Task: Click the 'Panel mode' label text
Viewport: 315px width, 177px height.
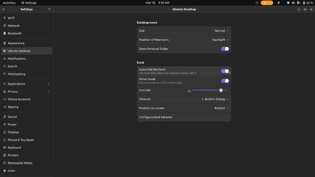Action: (147, 79)
